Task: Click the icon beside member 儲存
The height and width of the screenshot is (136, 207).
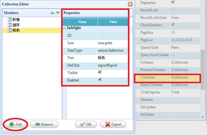Action: click(9, 25)
